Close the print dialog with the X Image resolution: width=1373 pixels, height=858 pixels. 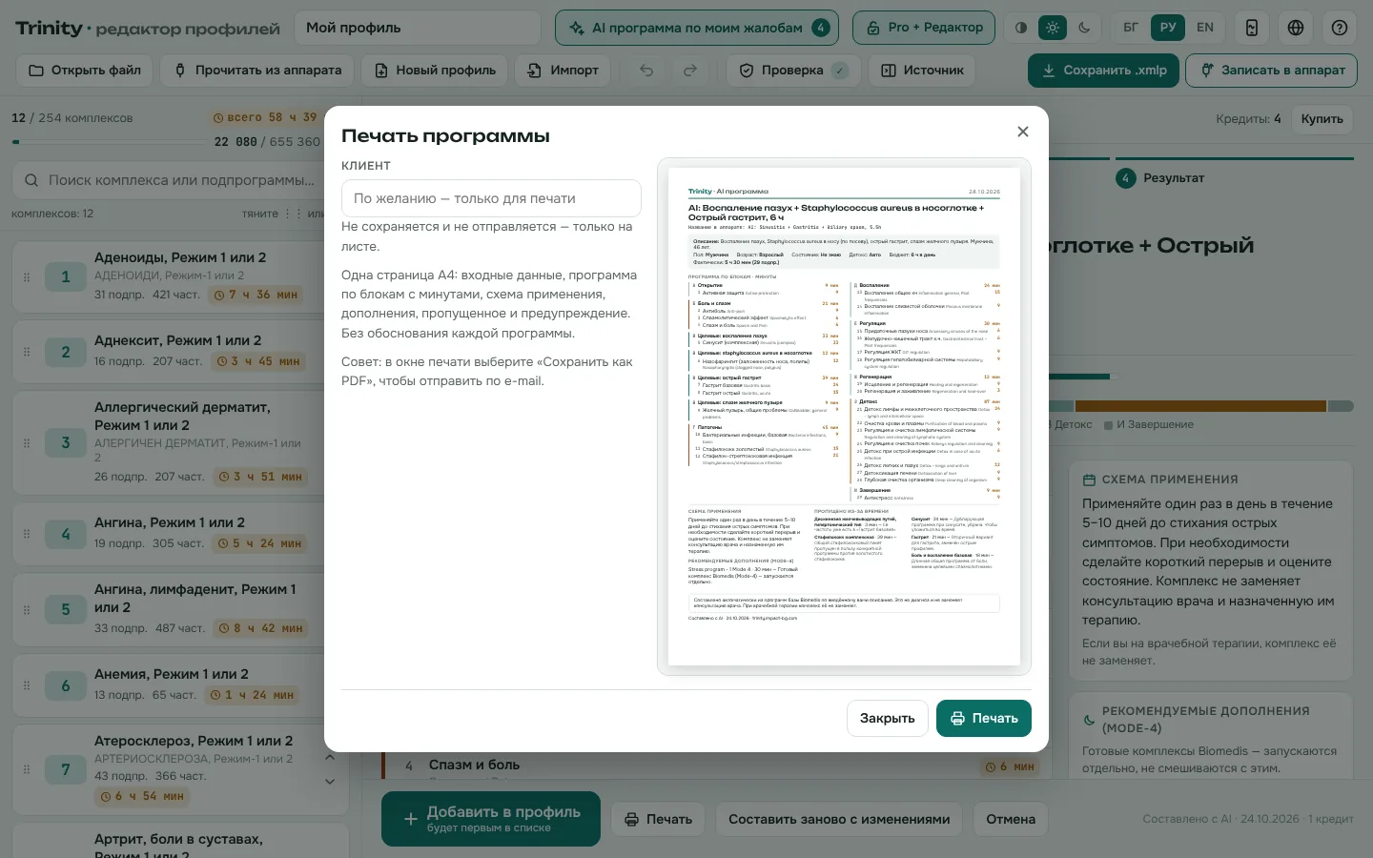pos(1023,132)
